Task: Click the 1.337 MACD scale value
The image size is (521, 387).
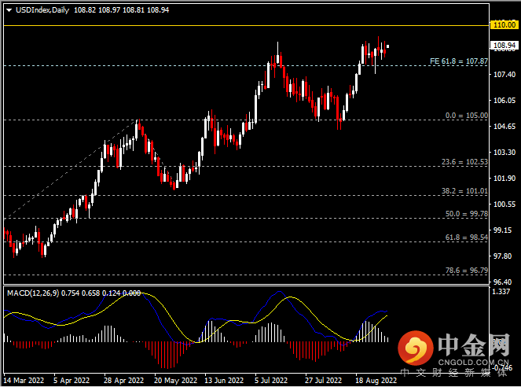Action: [501, 292]
